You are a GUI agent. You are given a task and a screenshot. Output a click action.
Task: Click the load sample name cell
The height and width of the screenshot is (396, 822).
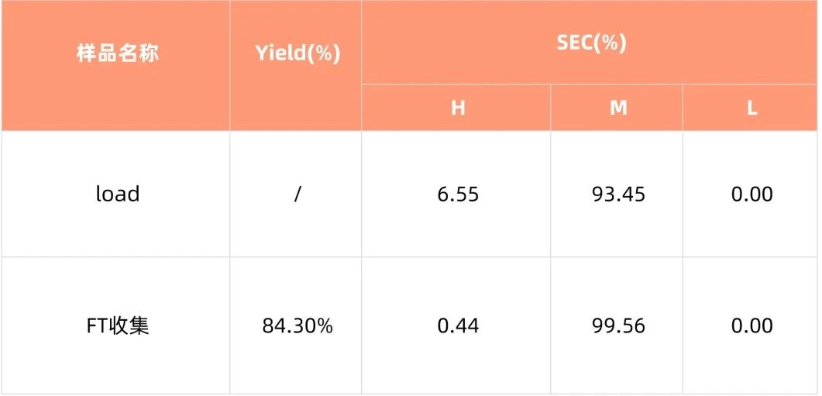(x=118, y=194)
